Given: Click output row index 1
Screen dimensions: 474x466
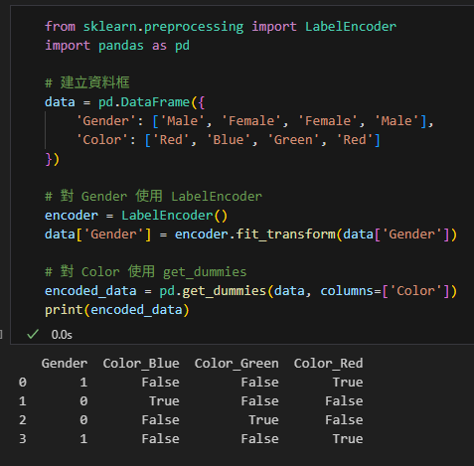Looking at the screenshot, I should tap(23, 401).
